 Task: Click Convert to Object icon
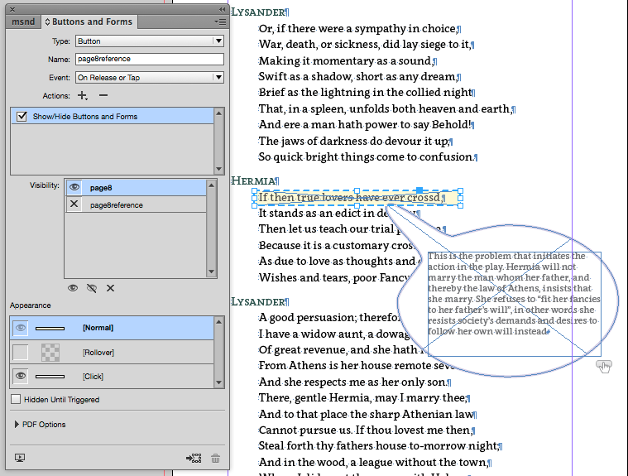pyautogui.click(x=194, y=458)
